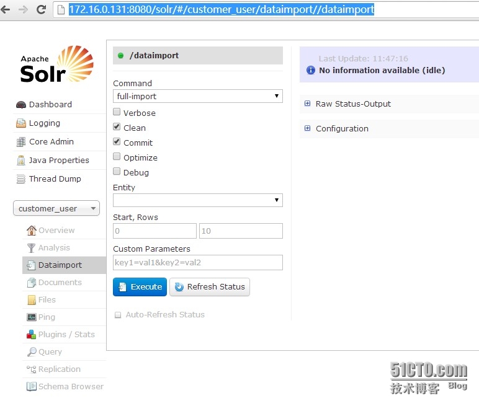479x406 pixels.
Task: Click the browser forward arrow
Action: [x=23, y=9]
